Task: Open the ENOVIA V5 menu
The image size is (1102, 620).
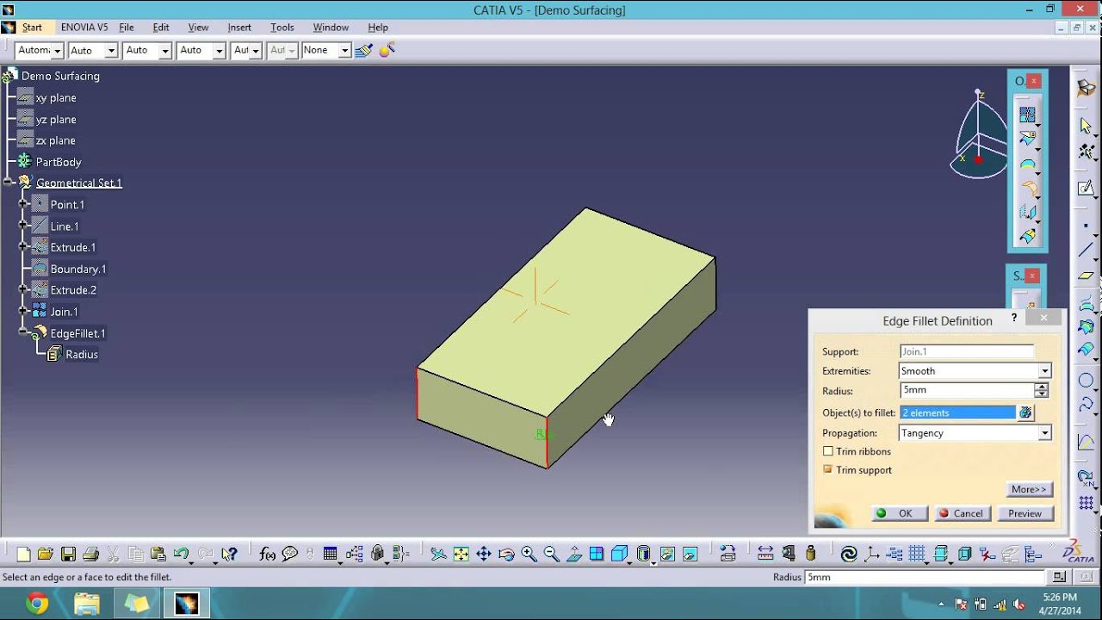Action: (84, 28)
